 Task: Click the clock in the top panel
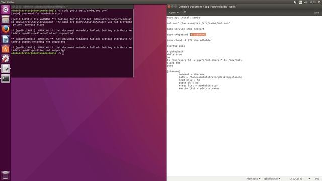[313, 2]
